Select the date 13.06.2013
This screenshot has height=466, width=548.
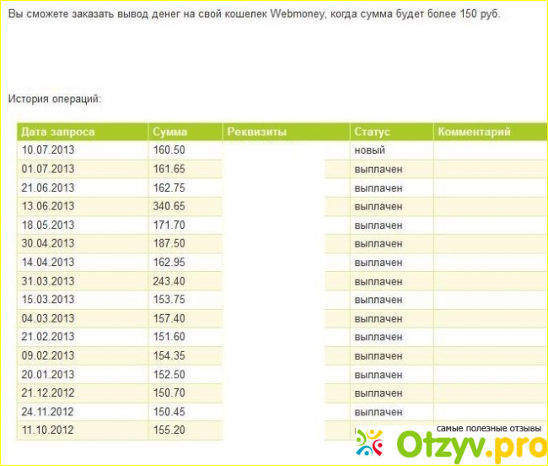point(48,206)
